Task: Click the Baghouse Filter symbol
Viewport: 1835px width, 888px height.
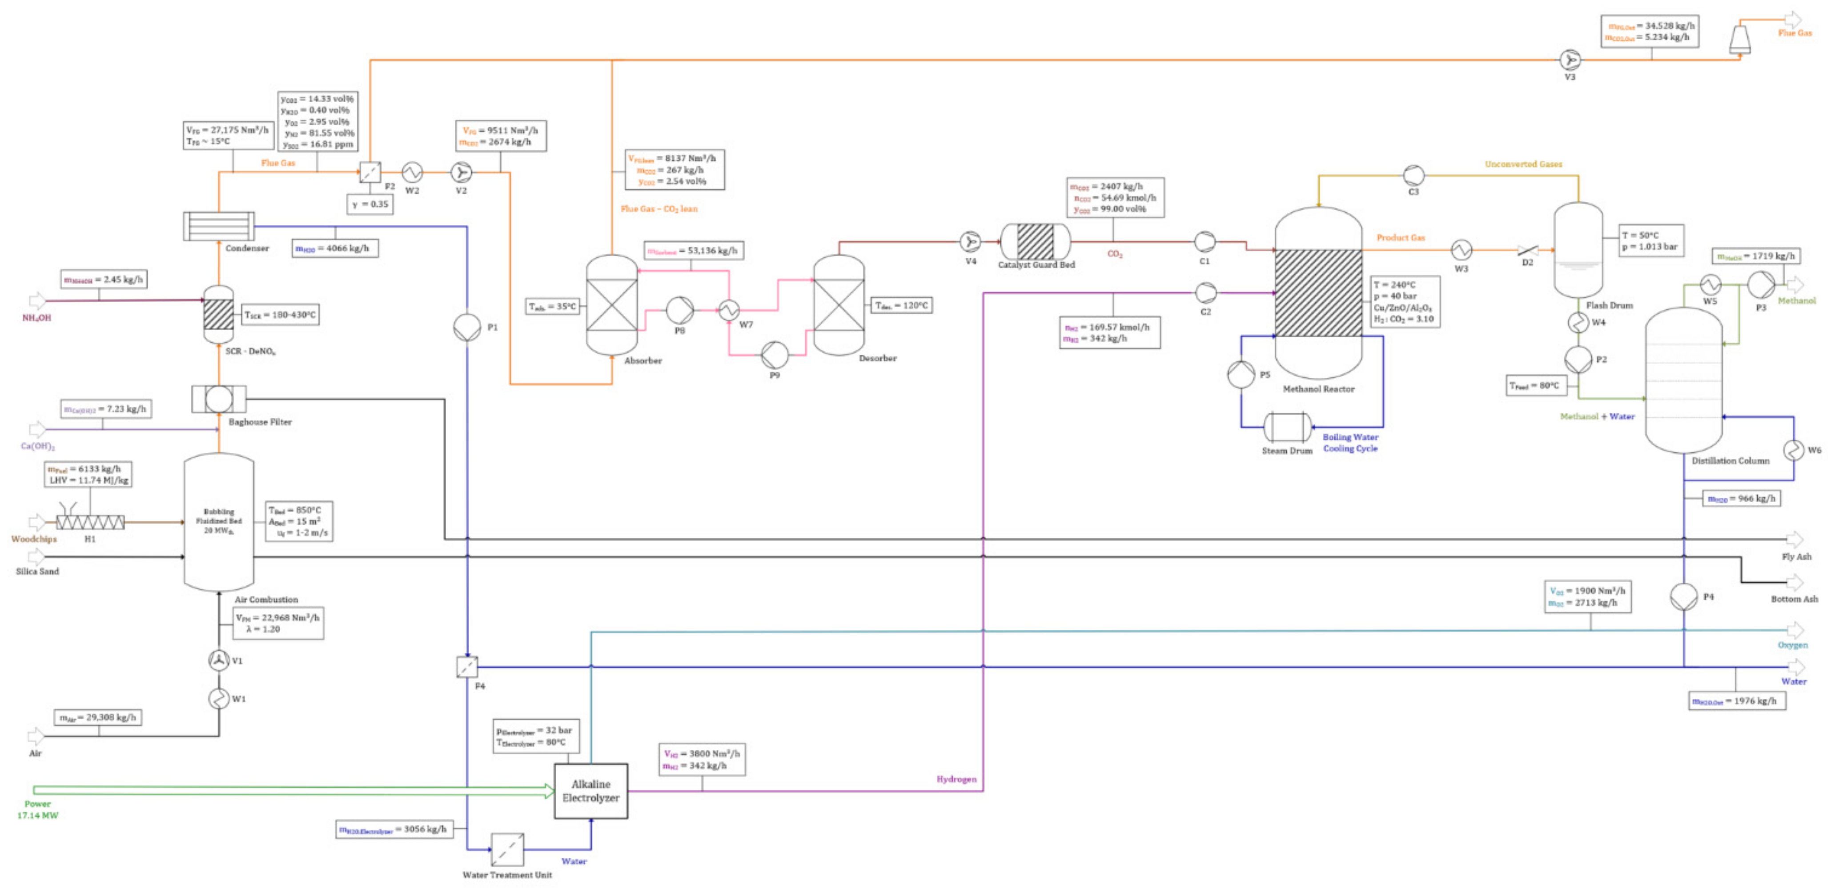Action: coord(219,399)
